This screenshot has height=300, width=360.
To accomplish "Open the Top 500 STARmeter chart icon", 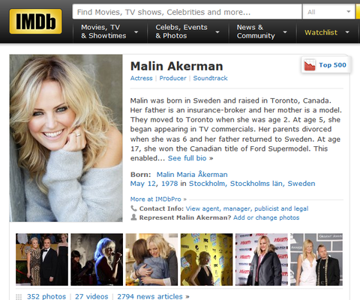I will coord(310,65).
